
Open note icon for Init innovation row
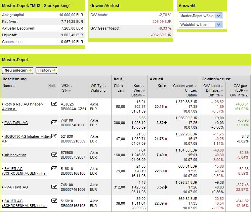pyautogui.click(x=54, y=155)
